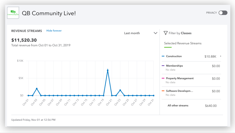Click the REVENUE STREAMS heading

27,31
